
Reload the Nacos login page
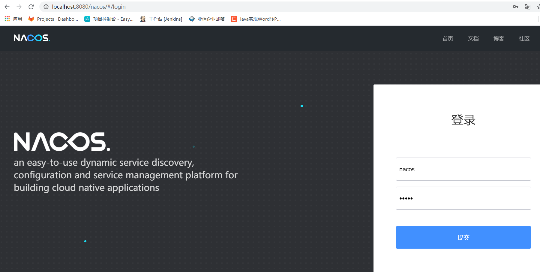31,7
